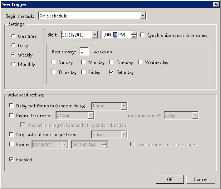
Task: Check the Monday checkbox
Action: pyautogui.click(x=83, y=62)
